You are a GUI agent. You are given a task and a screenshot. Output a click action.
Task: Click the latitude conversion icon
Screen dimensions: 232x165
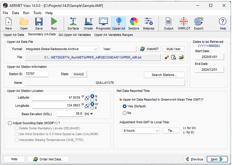pos(87,98)
